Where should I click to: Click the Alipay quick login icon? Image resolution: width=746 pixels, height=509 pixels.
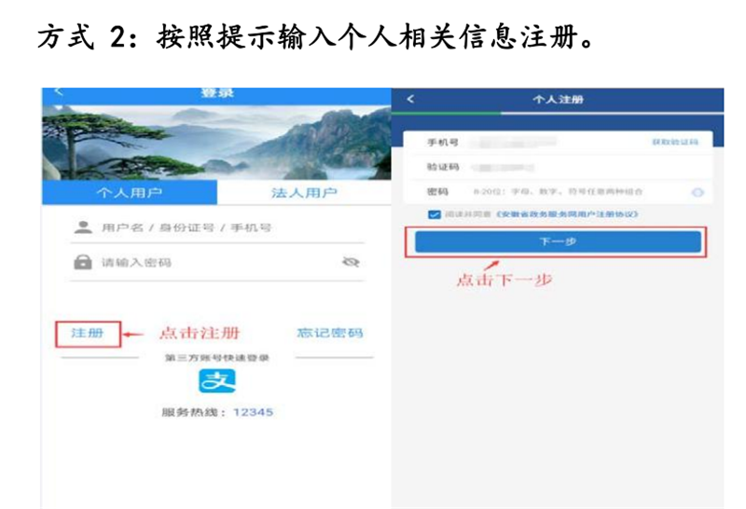pos(217,380)
